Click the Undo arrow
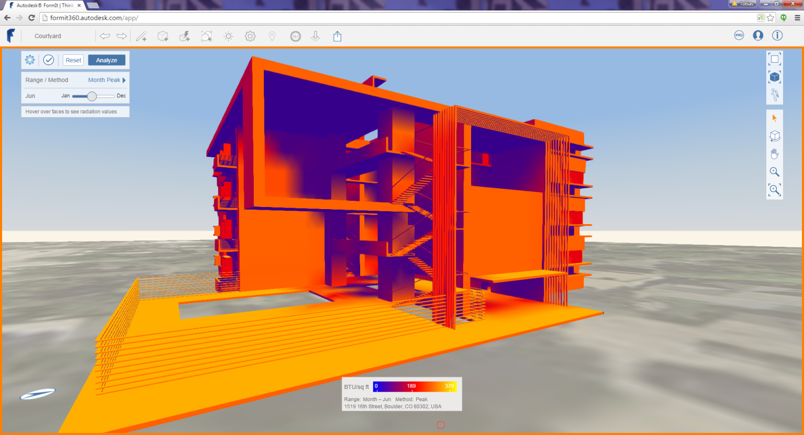804x435 pixels. [x=105, y=37]
